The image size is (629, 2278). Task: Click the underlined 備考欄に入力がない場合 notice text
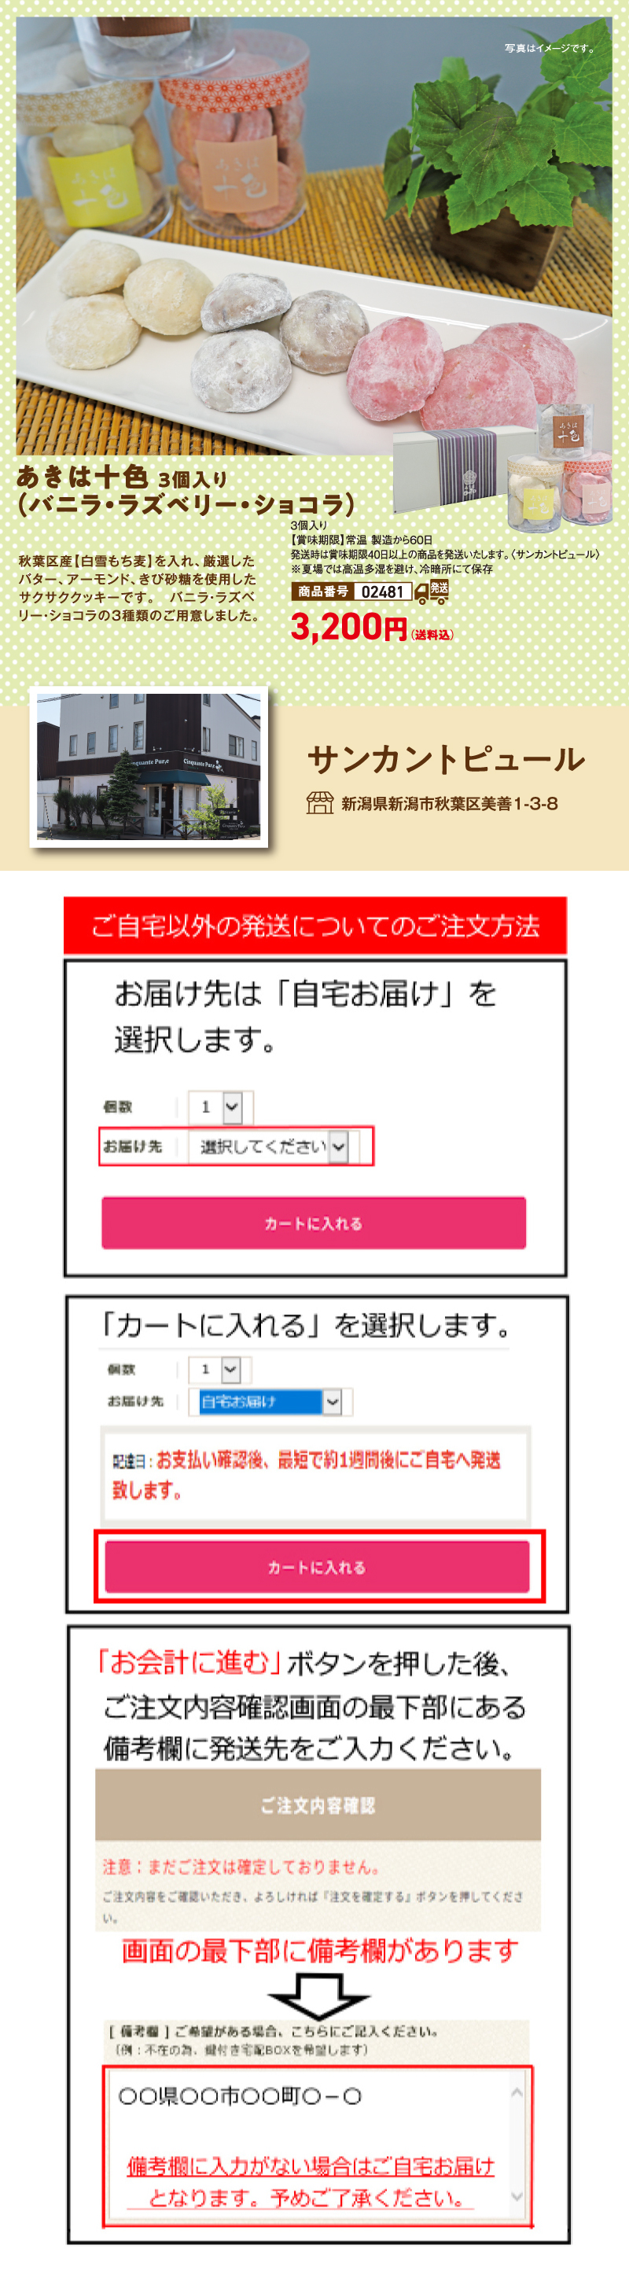[311, 2181]
